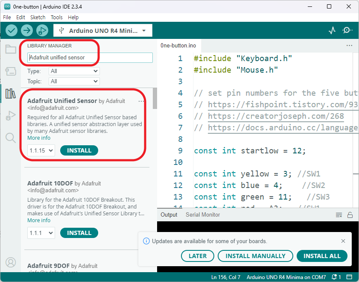Click line 'const int startlow = 12;'

[x=250, y=151]
